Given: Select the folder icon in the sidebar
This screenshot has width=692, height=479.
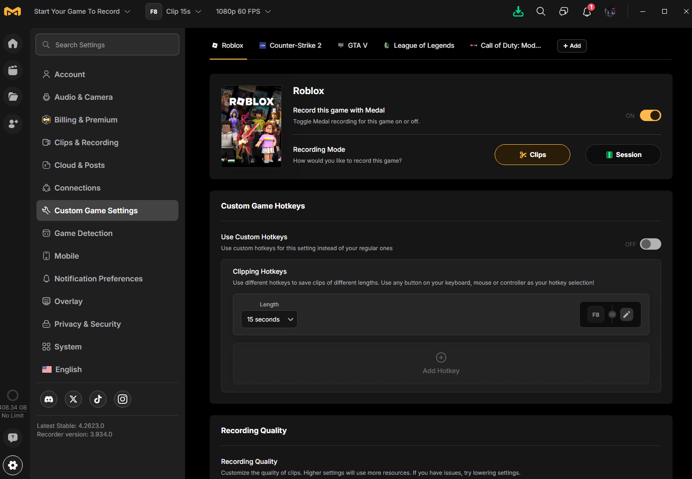Looking at the screenshot, I should [x=13, y=96].
